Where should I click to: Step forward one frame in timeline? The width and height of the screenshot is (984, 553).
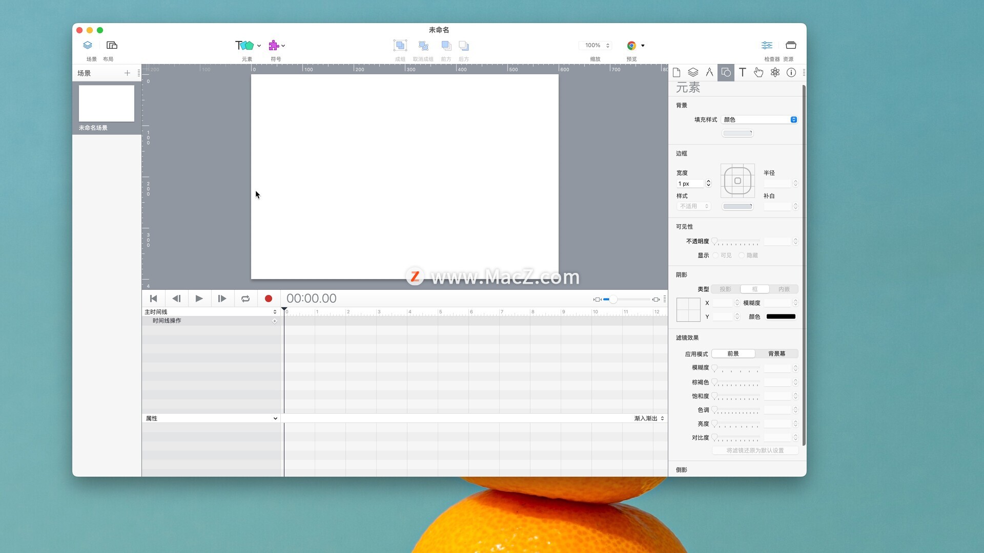coord(222,299)
